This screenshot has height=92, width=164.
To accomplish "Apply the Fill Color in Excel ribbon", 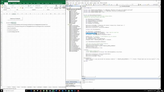I will pyautogui.click(x=20, y=8).
